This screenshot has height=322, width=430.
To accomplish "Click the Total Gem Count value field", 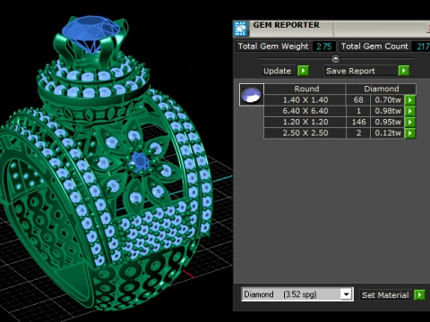I will coord(422,47).
